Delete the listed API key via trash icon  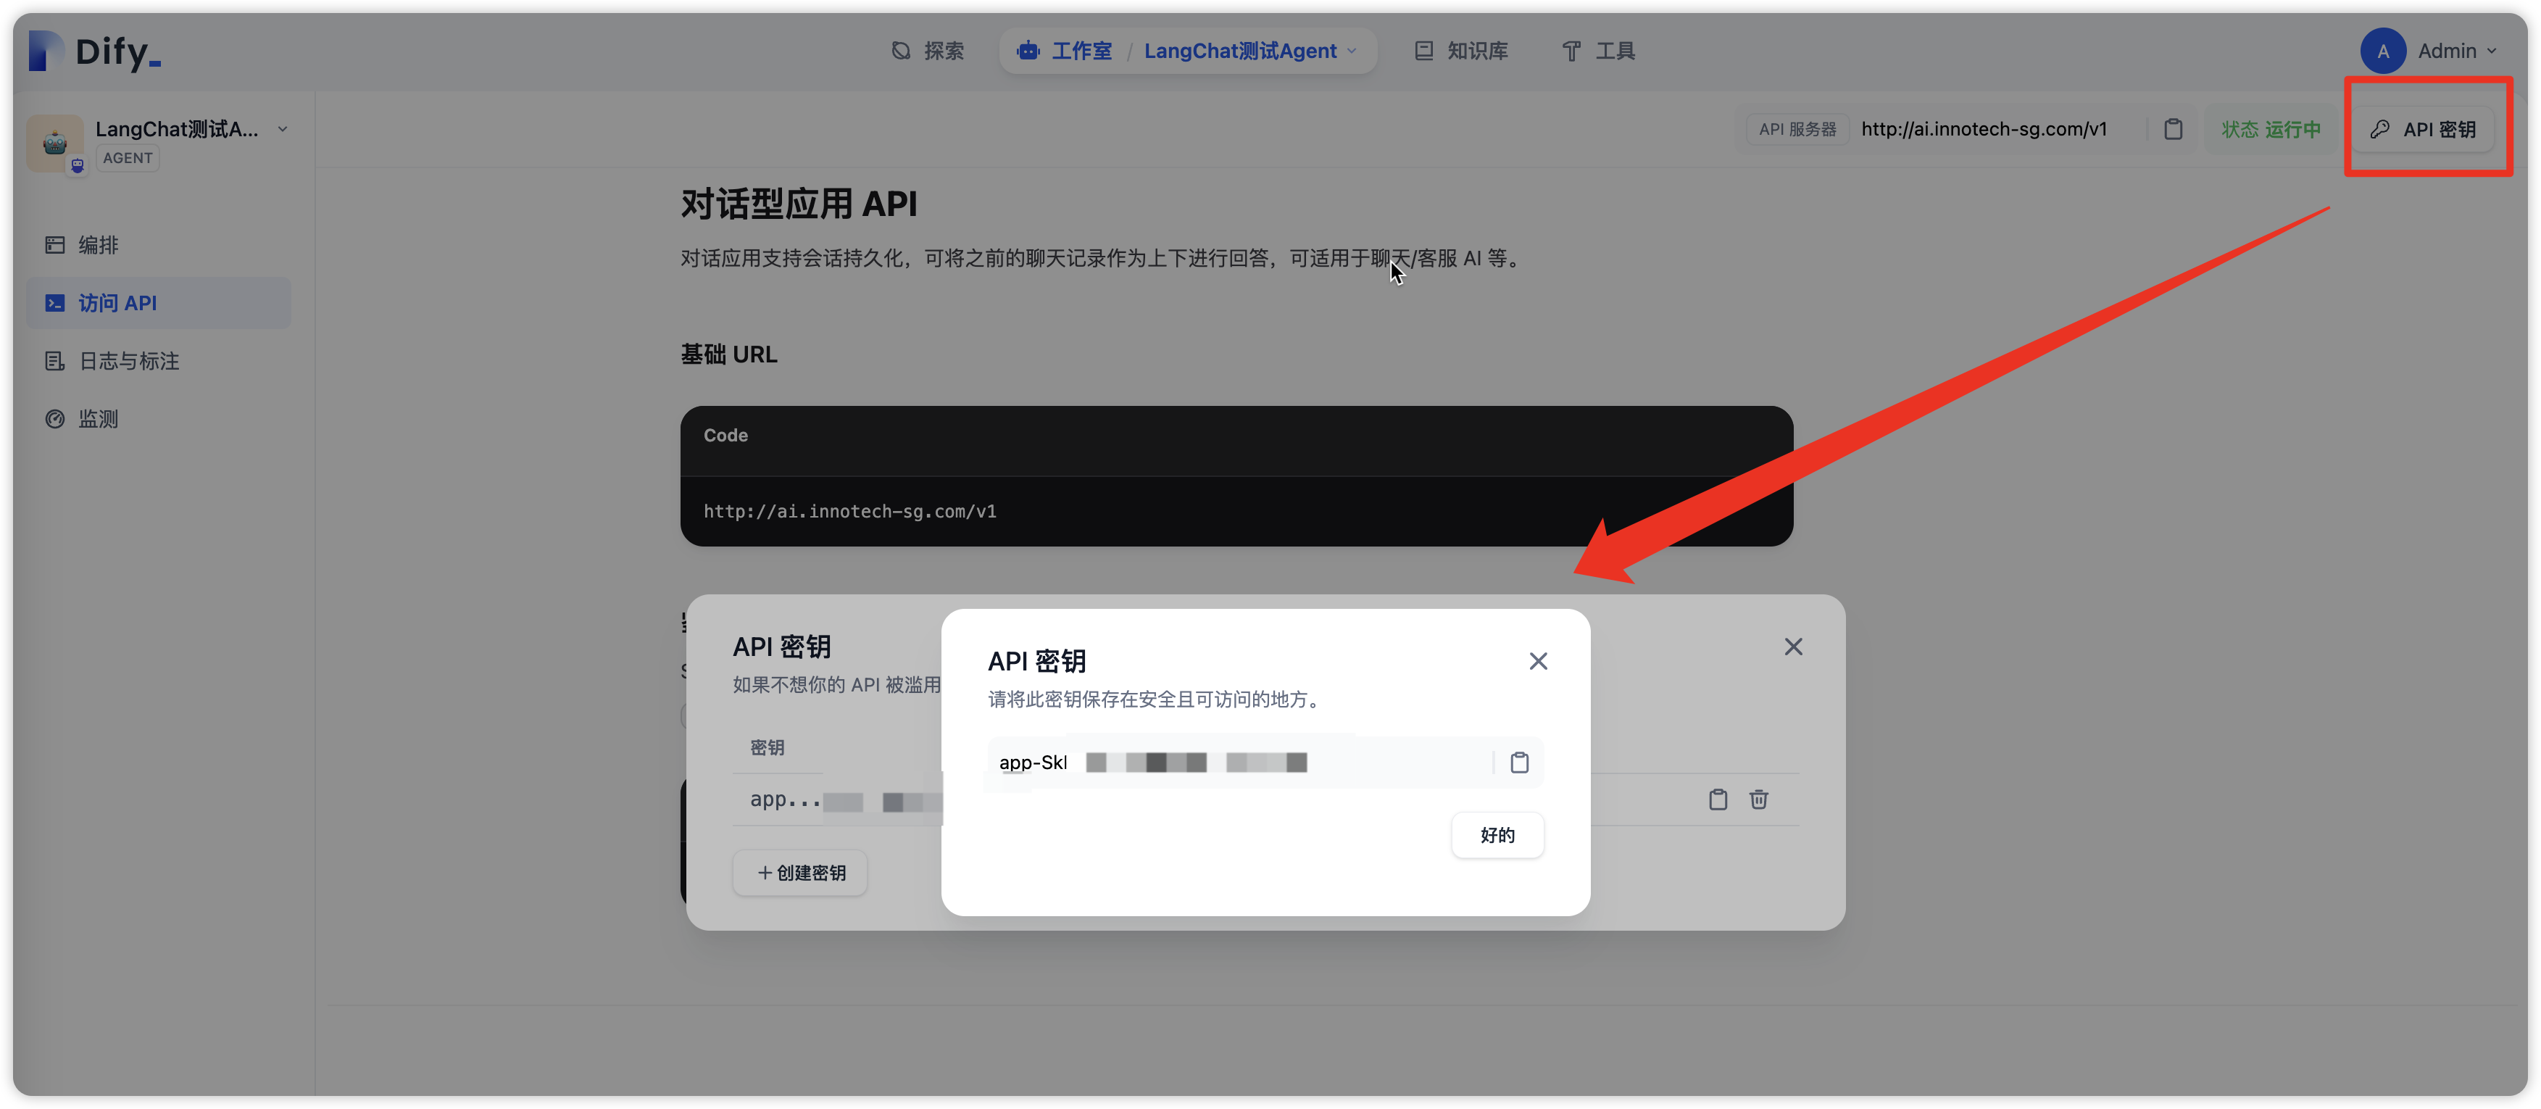[x=1758, y=799]
